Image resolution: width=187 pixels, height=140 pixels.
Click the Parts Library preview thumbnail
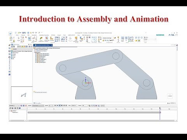point(22,95)
